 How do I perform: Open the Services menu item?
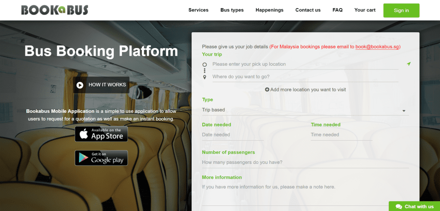pos(199,10)
